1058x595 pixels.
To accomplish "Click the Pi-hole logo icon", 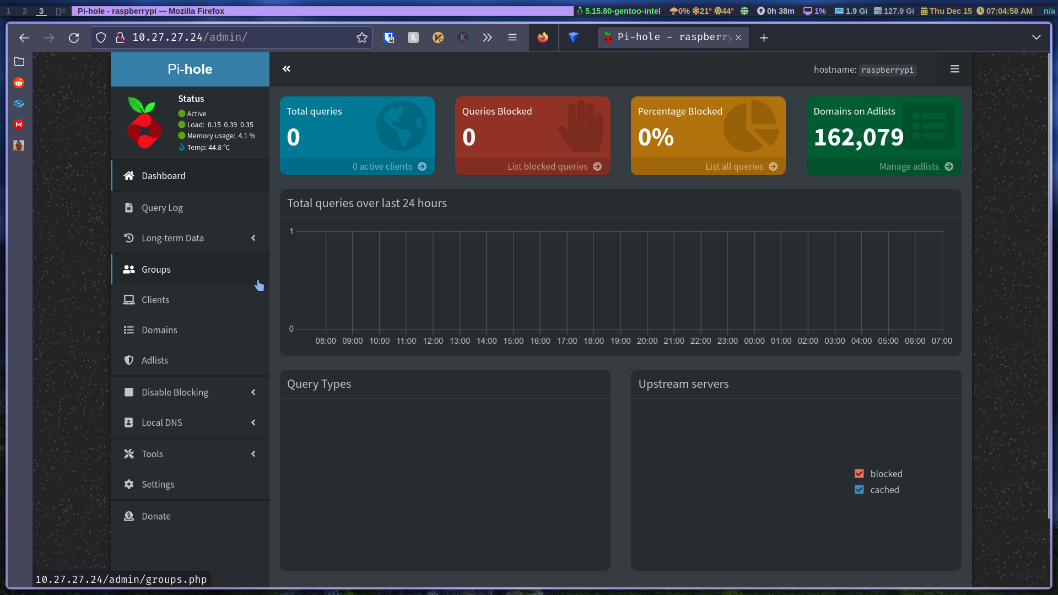I will click(144, 123).
